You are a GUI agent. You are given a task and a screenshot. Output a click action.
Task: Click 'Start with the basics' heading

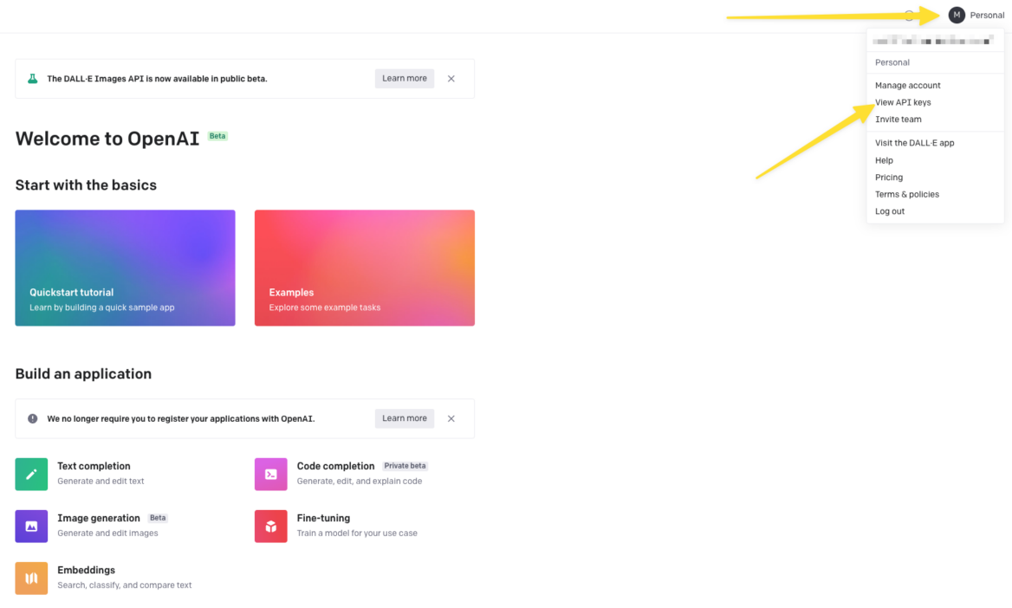click(x=86, y=185)
